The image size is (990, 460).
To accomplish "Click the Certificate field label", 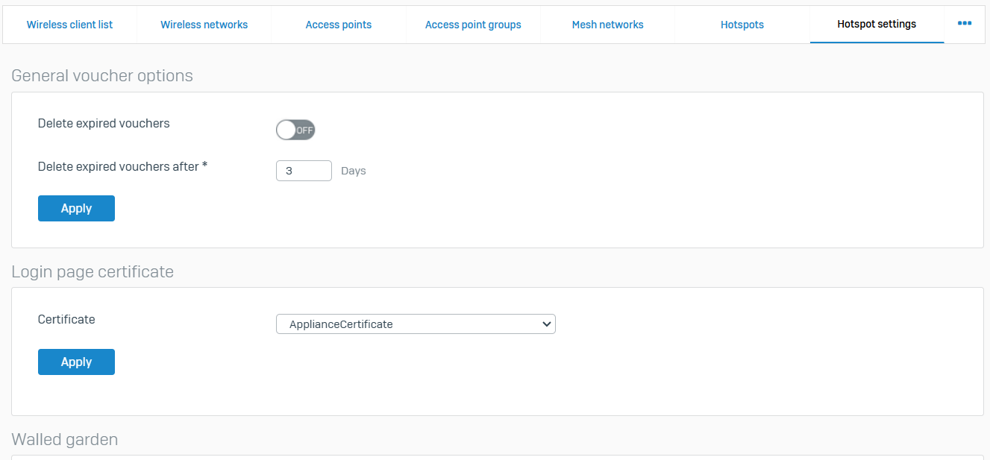I will (66, 320).
